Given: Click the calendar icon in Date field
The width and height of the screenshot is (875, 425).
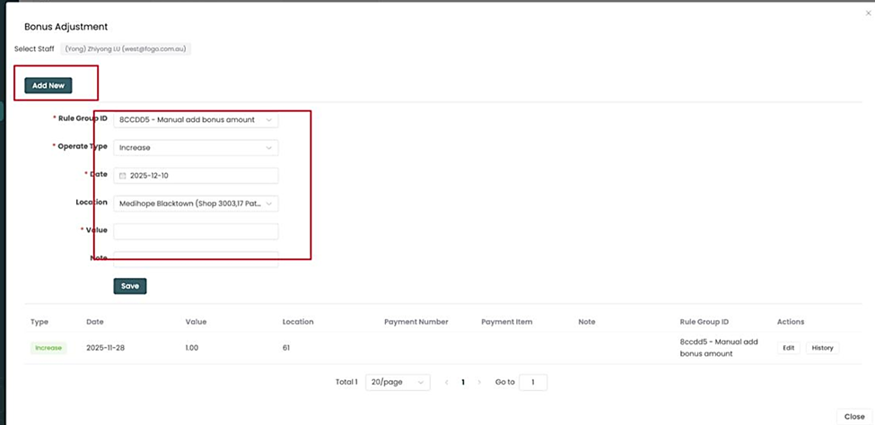Looking at the screenshot, I should pyautogui.click(x=123, y=176).
